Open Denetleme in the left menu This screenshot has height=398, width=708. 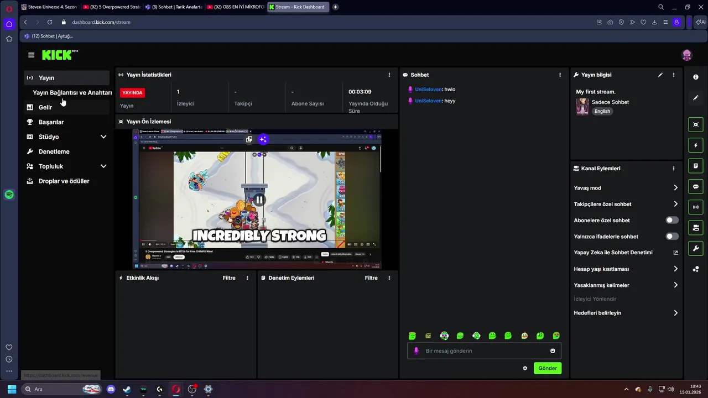[67, 151]
